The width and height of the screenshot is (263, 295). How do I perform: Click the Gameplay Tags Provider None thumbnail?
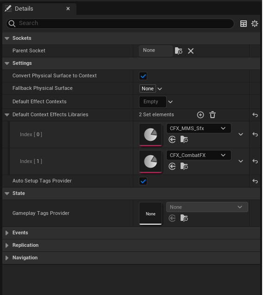coord(150,213)
